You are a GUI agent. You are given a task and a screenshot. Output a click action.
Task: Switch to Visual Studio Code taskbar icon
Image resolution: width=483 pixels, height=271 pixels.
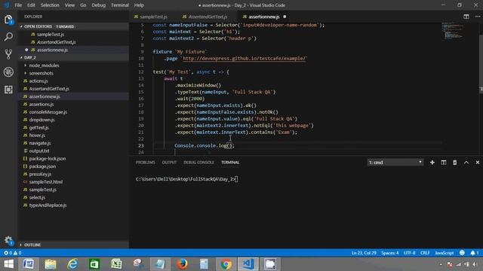pos(248,264)
